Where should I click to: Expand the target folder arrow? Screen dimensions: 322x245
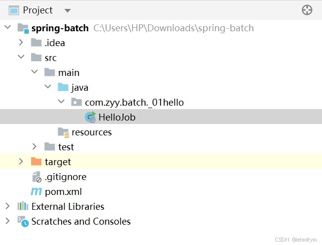(x=21, y=162)
